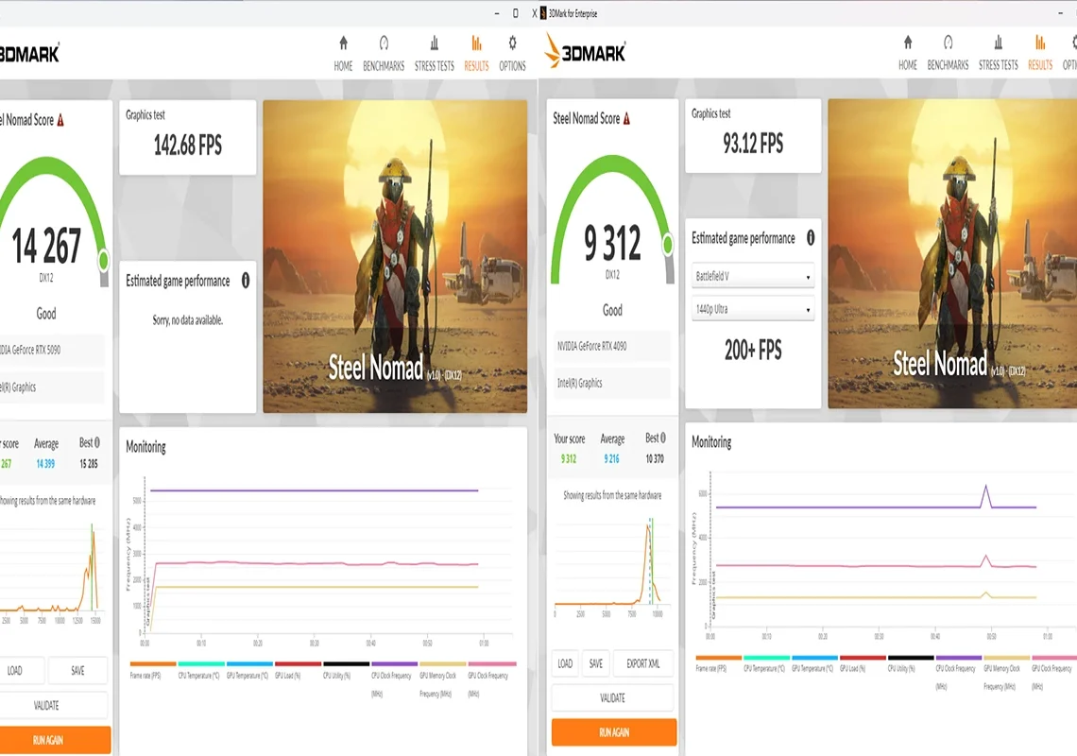Click home icon in left window navigation
Viewport: 1077px width, 756px height.
point(344,43)
